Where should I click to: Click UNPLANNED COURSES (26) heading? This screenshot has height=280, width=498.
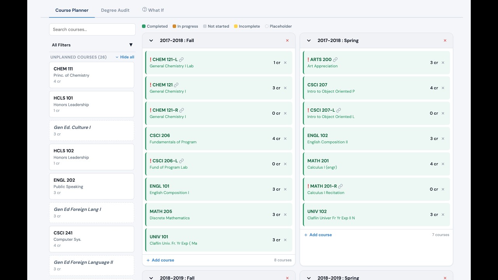(79, 57)
